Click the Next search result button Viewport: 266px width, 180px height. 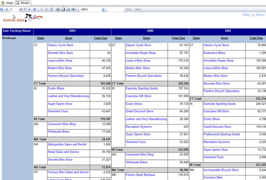pos(138,10)
